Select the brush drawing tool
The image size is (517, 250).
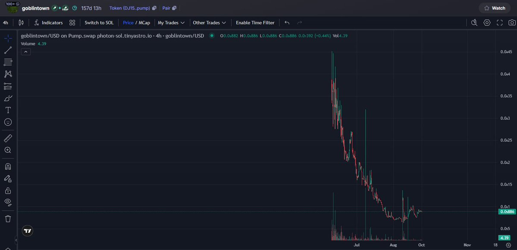pyautogui.click(x=8, y=98)
